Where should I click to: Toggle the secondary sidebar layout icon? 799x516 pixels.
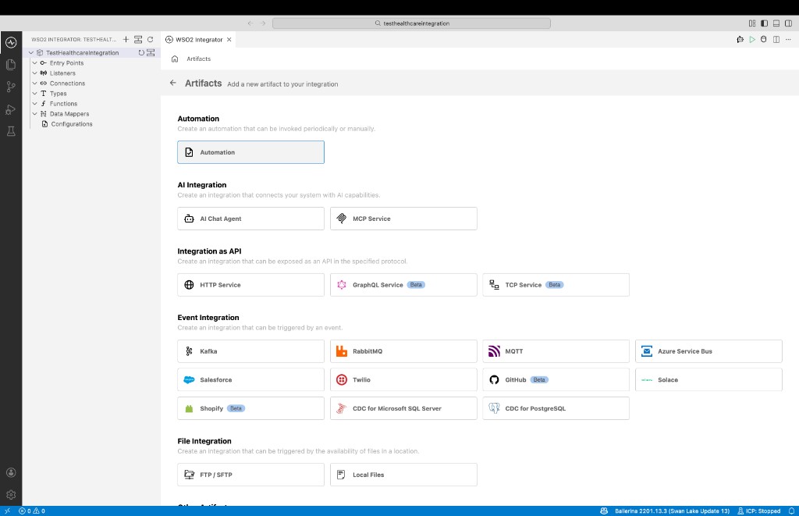788,23
